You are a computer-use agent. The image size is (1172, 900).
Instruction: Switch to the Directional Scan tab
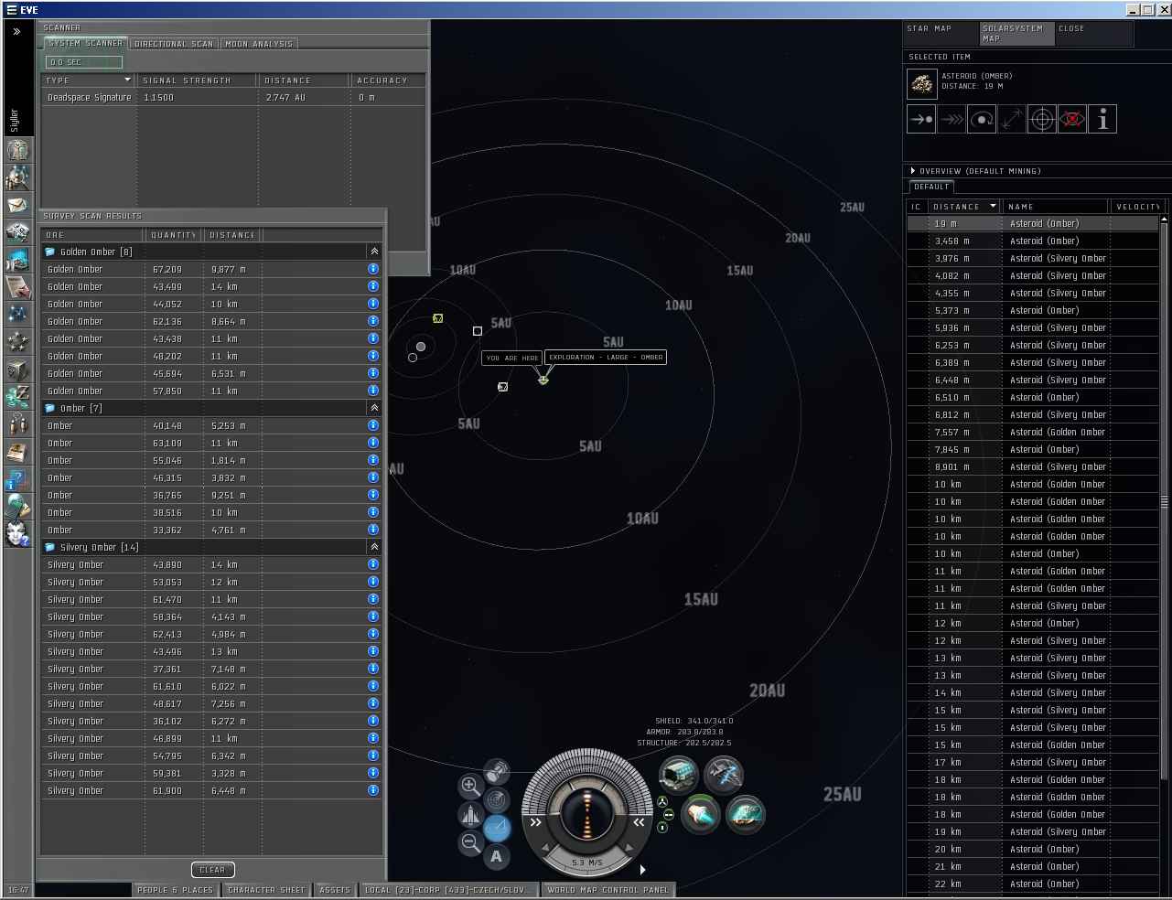point(174,44)
